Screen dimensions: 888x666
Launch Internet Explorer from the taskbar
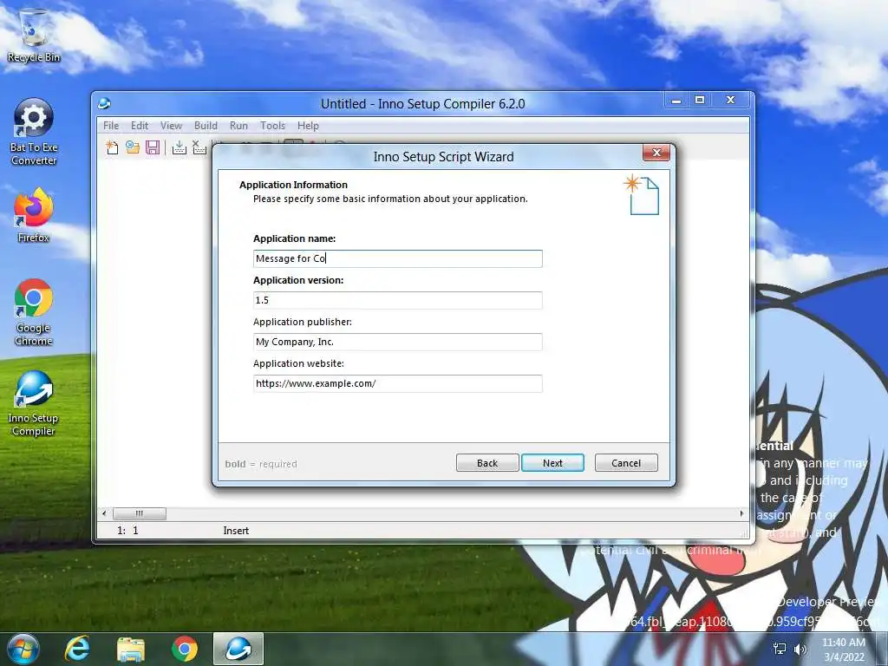(77, 649)
